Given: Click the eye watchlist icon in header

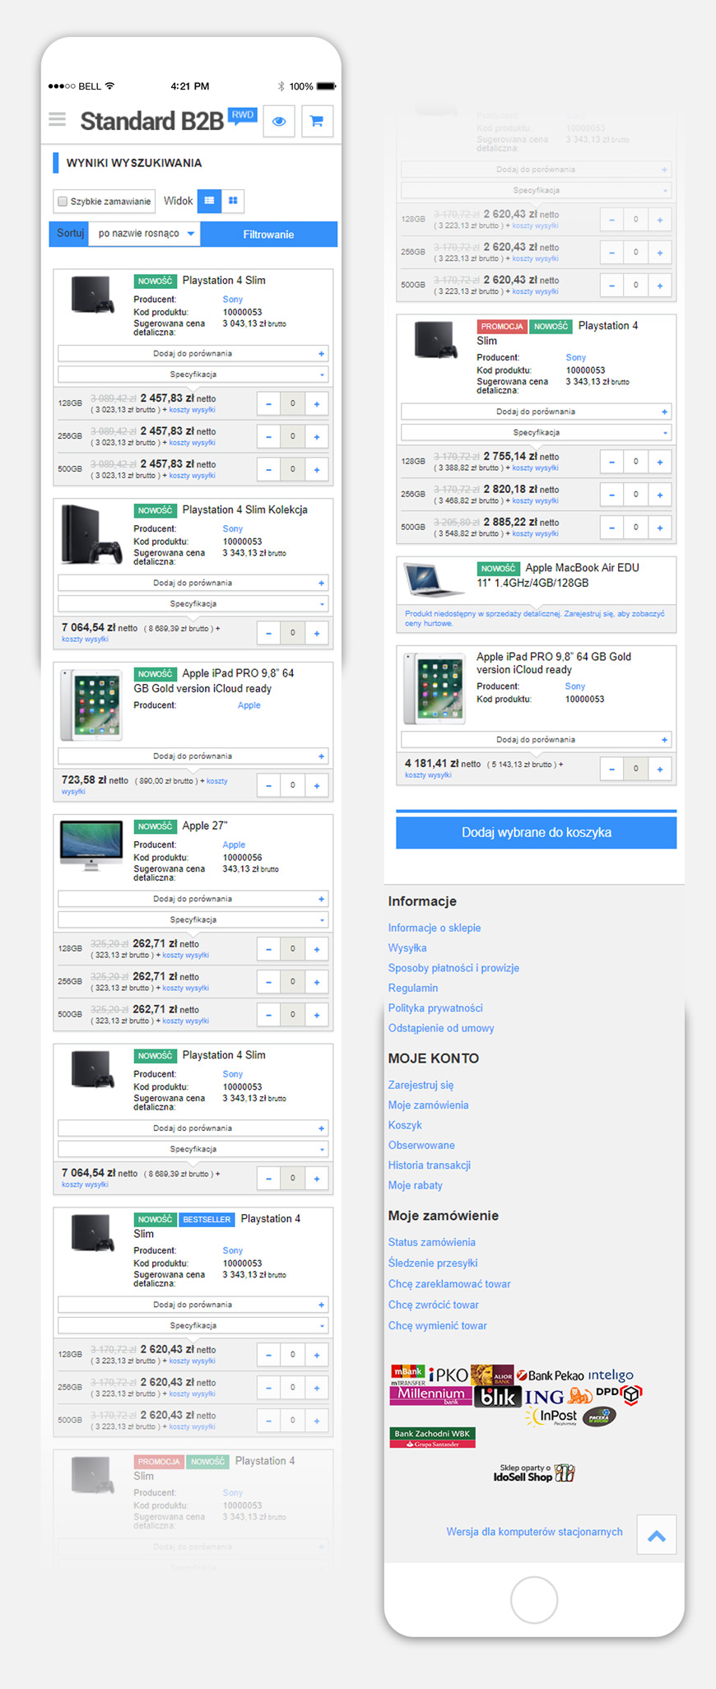Looking at the screenshot, I should point(279,122).
